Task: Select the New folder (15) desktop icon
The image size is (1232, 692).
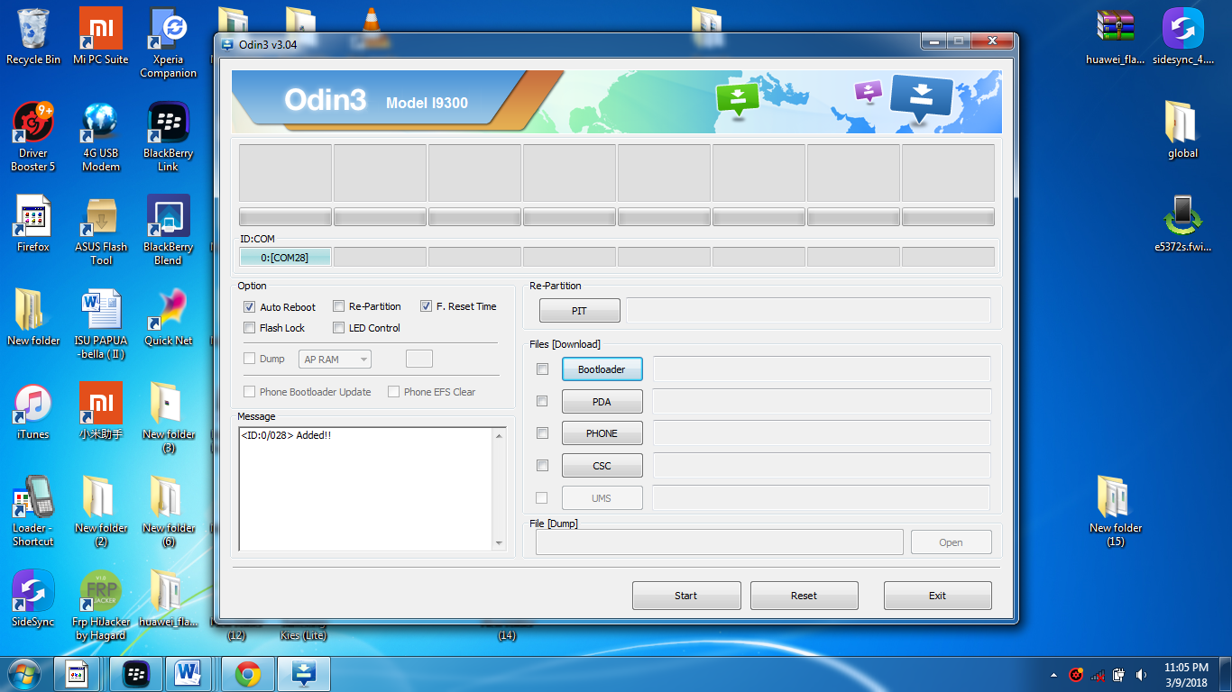Action: [1116, 511]
